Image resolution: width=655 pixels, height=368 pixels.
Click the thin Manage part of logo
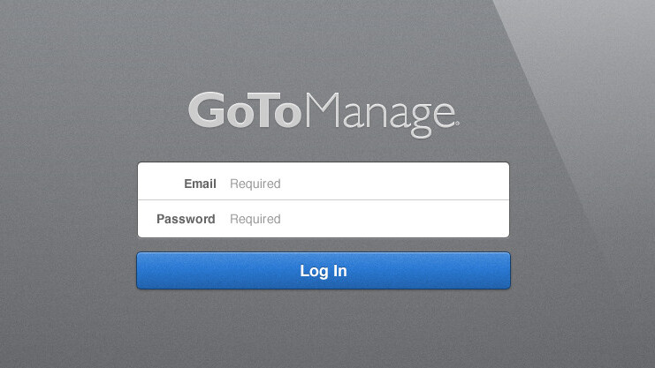[x=380, y=115]
